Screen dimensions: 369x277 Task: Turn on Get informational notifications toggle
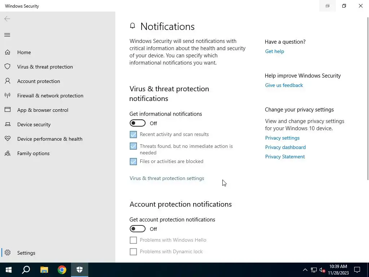pyautogui.click(x=138, y=123)
